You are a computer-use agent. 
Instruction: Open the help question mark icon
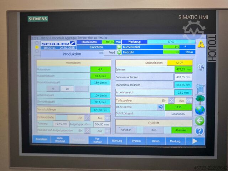pyautogui.click(x=199, y=131)
